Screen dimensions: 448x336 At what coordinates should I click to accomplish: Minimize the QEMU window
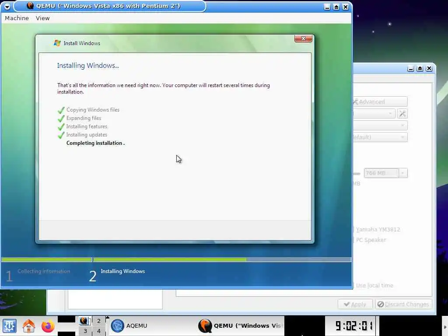pos(327,7)
